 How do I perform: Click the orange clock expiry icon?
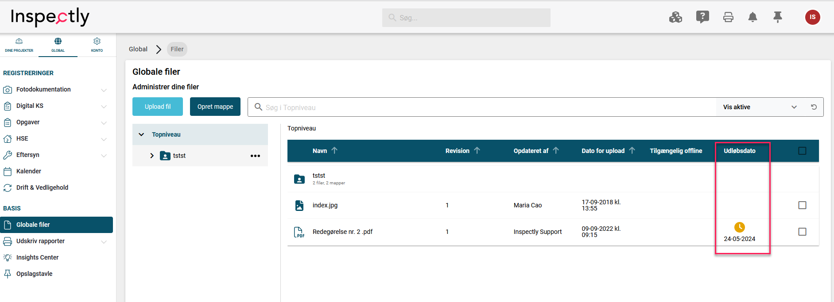[739, 227]
